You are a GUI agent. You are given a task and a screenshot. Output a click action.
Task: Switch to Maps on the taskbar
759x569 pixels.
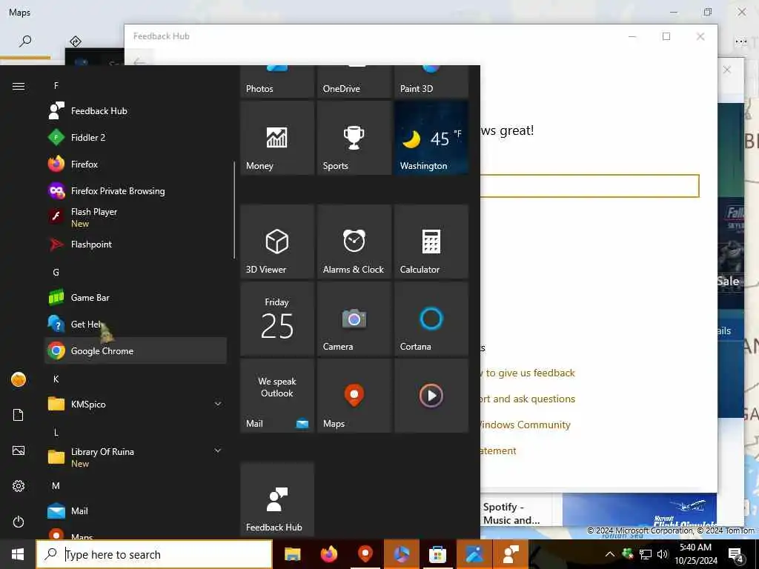365,554
